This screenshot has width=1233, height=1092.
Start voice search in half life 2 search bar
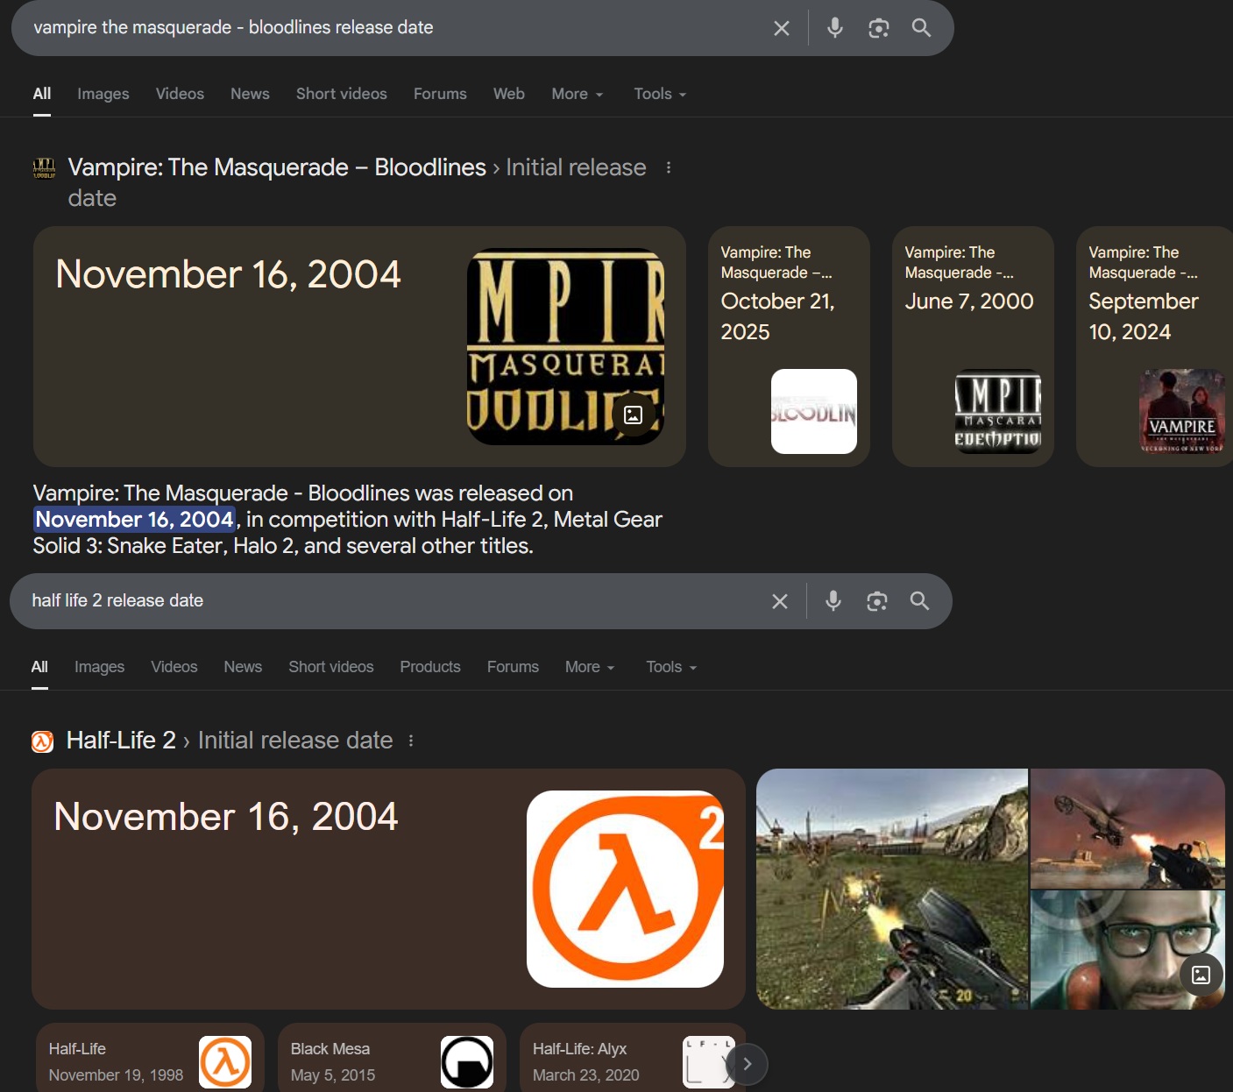click(x=833, y=601)
